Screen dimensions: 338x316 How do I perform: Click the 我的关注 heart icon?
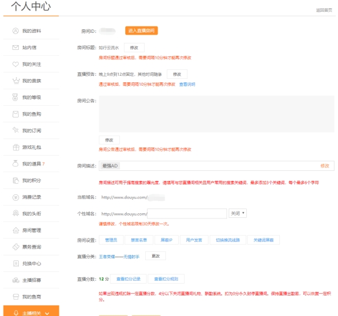(x=15, y=64)
